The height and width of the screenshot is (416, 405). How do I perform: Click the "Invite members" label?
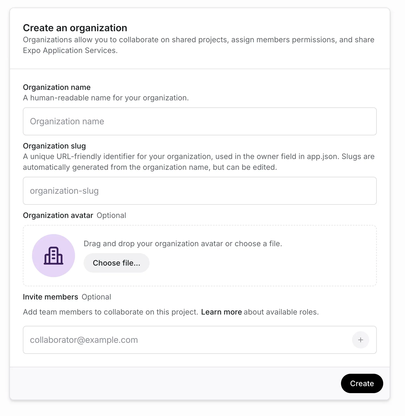[x=51, y=297]
